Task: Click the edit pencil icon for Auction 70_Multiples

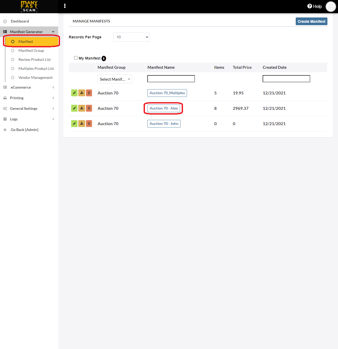Action: pos(74,93)
